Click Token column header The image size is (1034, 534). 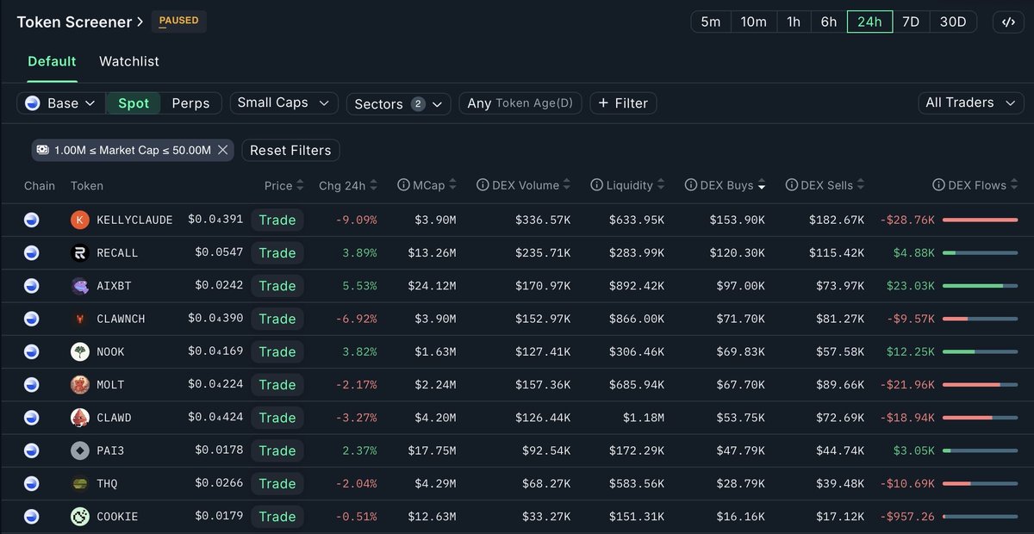(x=87, y=185)
